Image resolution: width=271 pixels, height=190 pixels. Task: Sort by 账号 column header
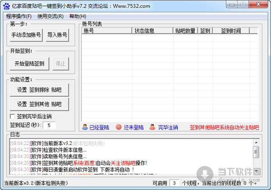(x=107, y=31)
